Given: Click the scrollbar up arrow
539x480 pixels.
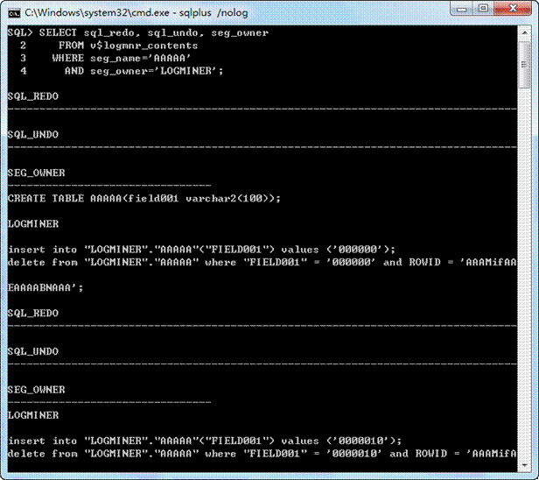Looking at the screenshot, I should tap(525, 33).
